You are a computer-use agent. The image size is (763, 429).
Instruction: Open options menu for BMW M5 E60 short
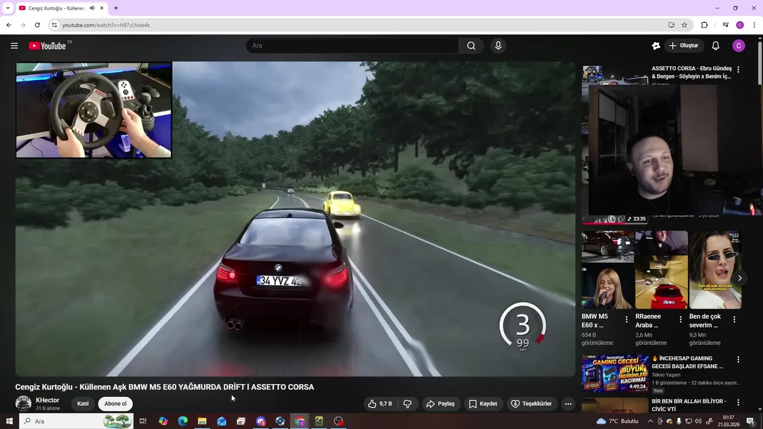coord(626,319)
